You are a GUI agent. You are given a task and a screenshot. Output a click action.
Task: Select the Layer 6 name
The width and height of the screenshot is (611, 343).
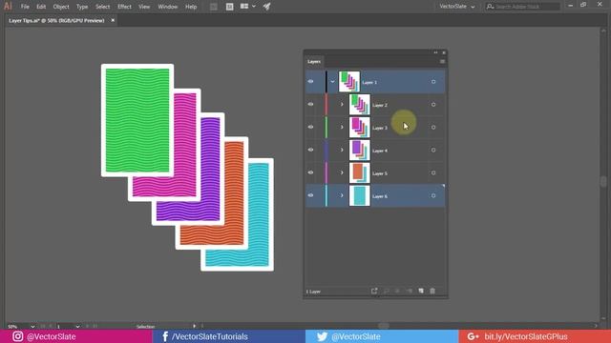coord(380,196)
